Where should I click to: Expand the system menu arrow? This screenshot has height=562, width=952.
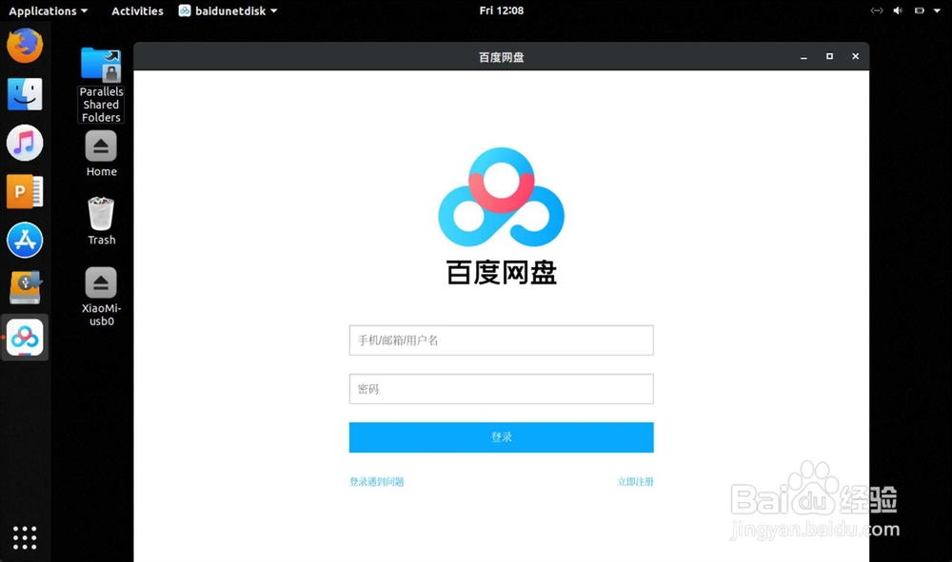tap(937, 10)
